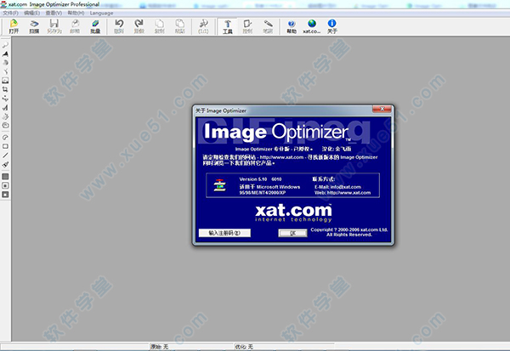Click the toolbar icon right of 工具
This screenshot has width=510, height=351.
247,26
